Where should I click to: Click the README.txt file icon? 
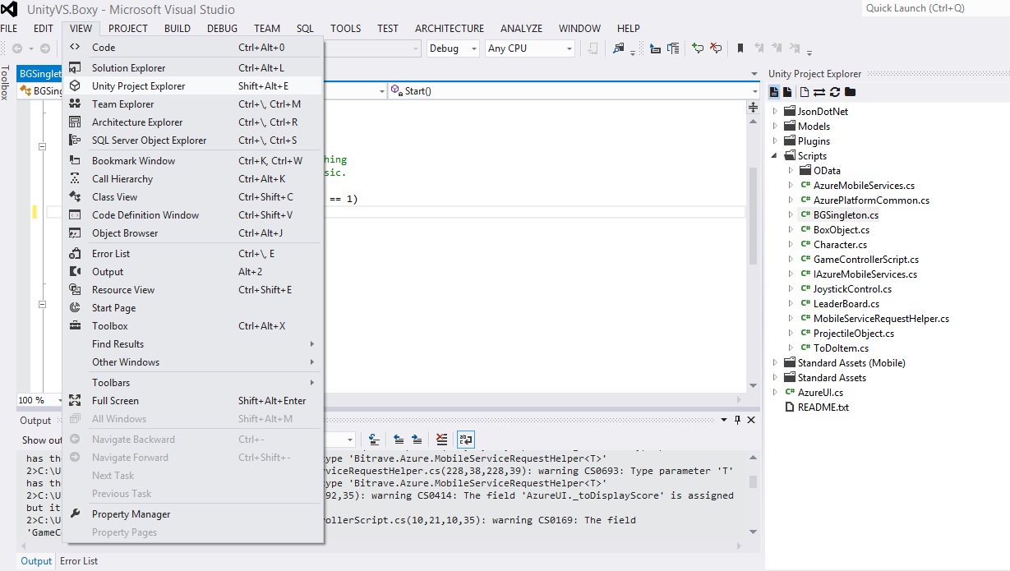791,408
